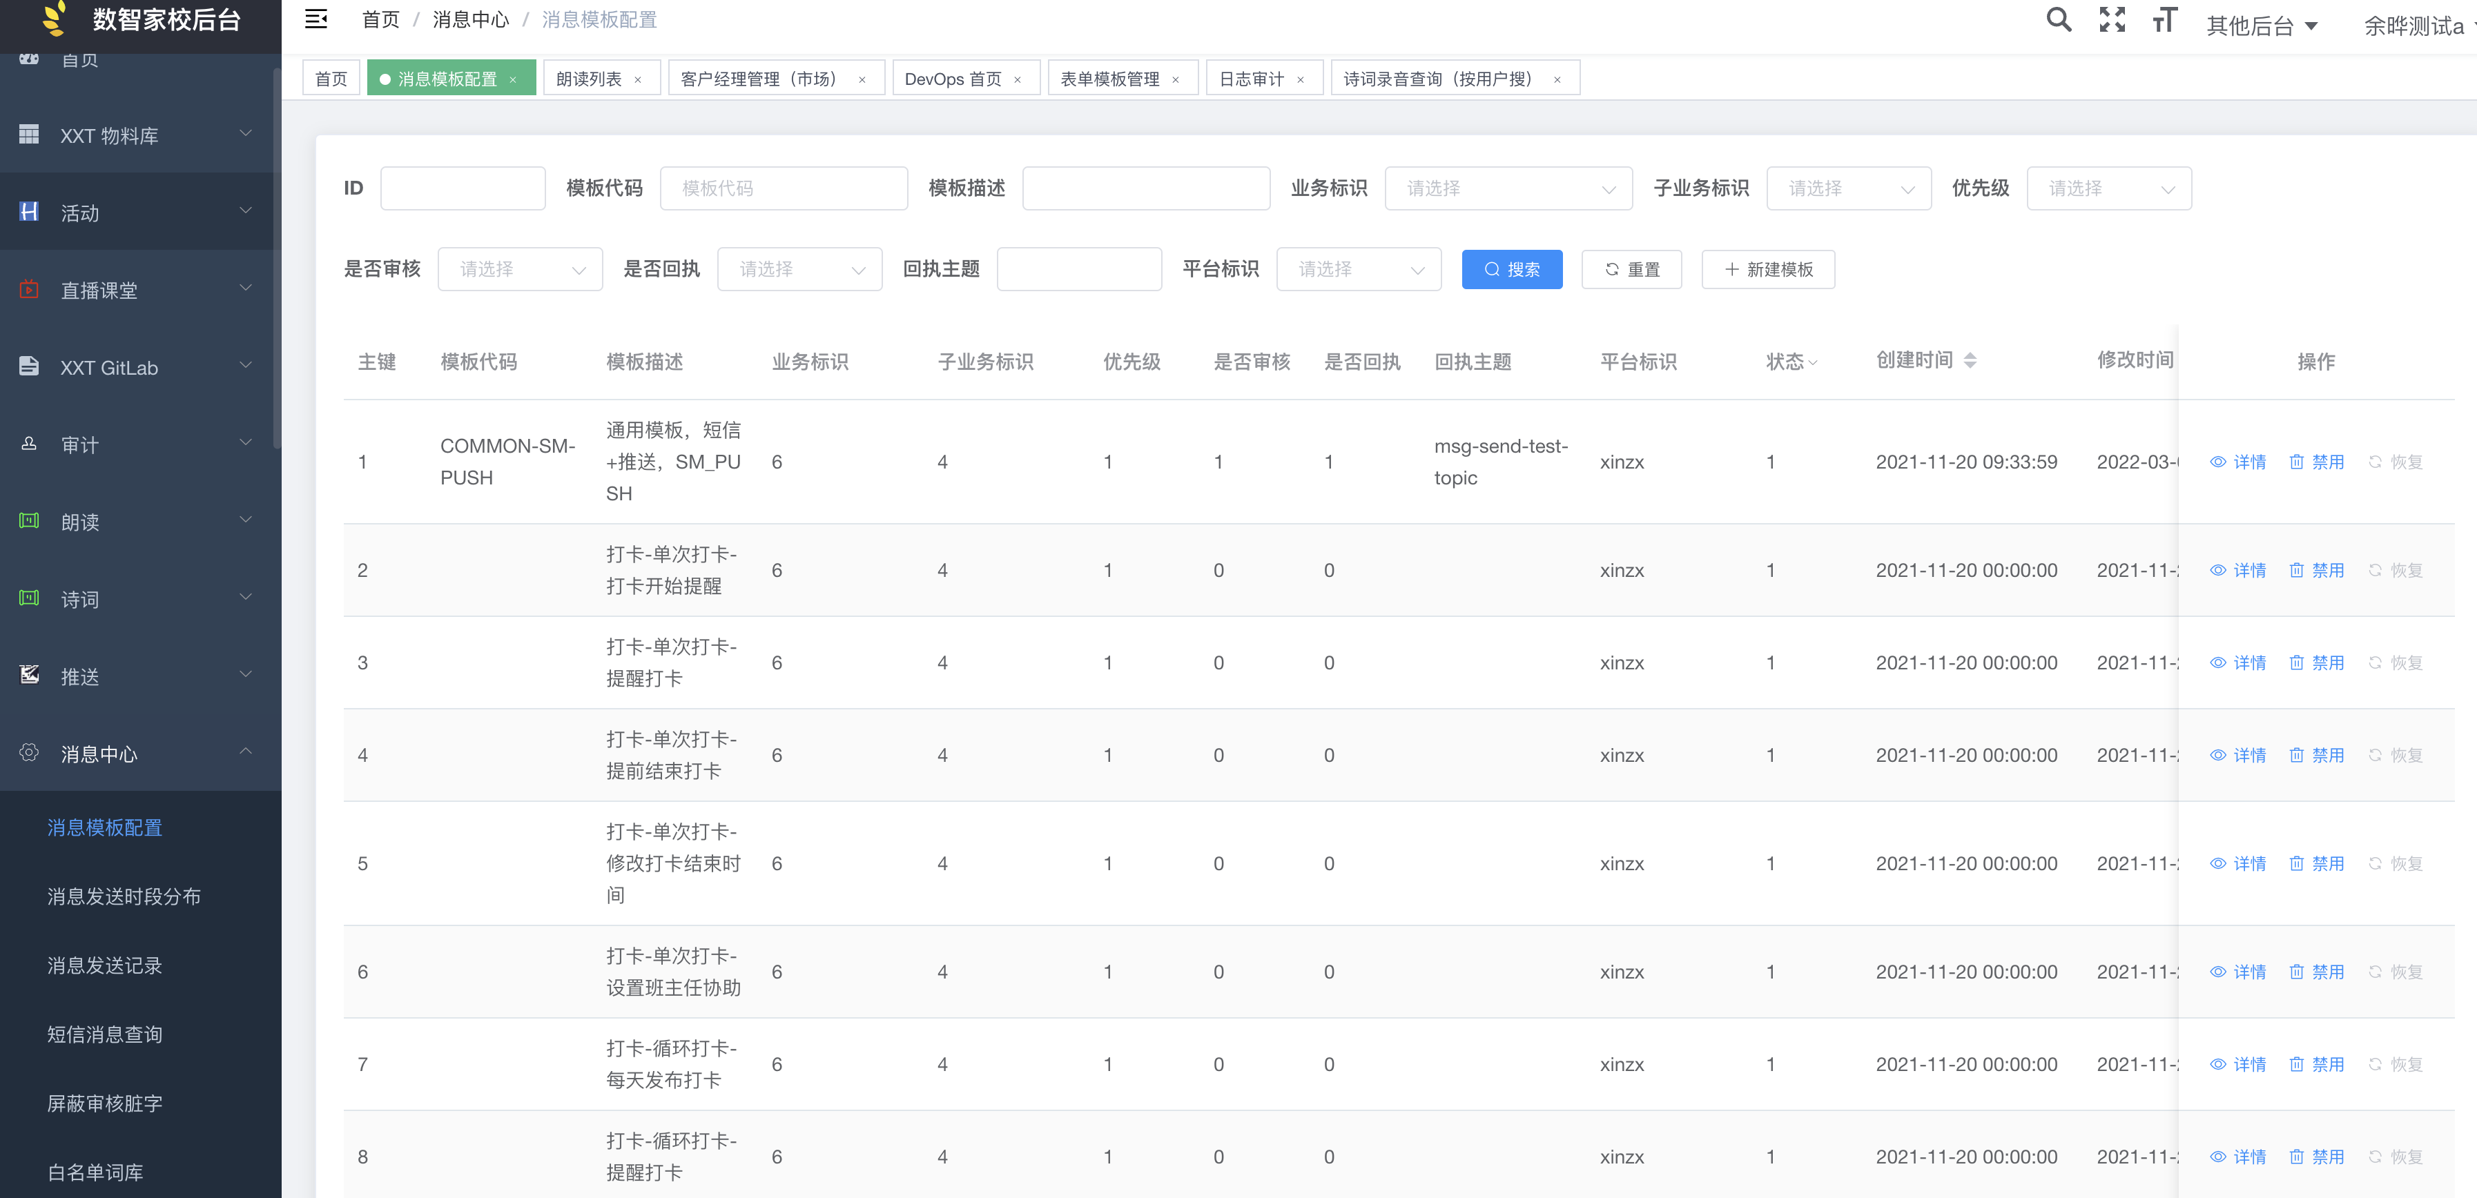This screenshot has width=2477, height=1198.
Task: Click the 审计 stamp icon
Action: 29,443
